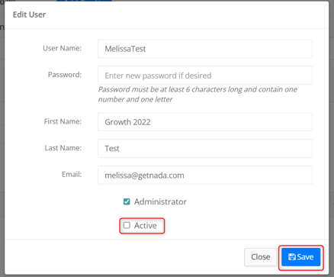Close the Edit User dialog
334x277 pixels.
click(261, 257)
